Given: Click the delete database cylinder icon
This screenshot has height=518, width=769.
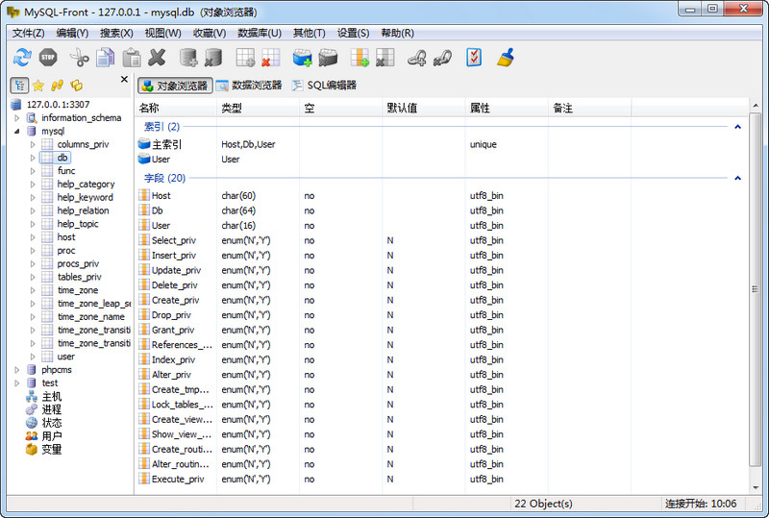Looking at the screenshot, I should [213, 58].
